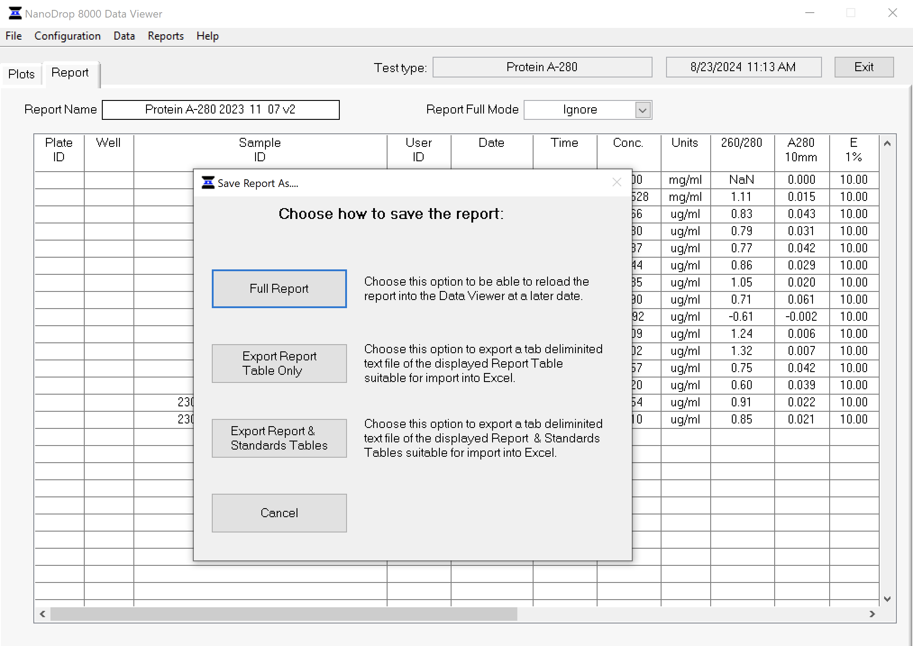This screenshot has width=913, height=646.
Task: Click the 1.24 value in 260/280 column
Action: [742, 334]
